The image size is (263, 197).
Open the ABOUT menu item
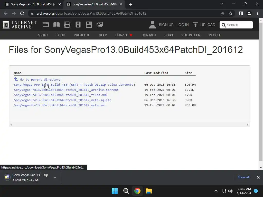43,35
